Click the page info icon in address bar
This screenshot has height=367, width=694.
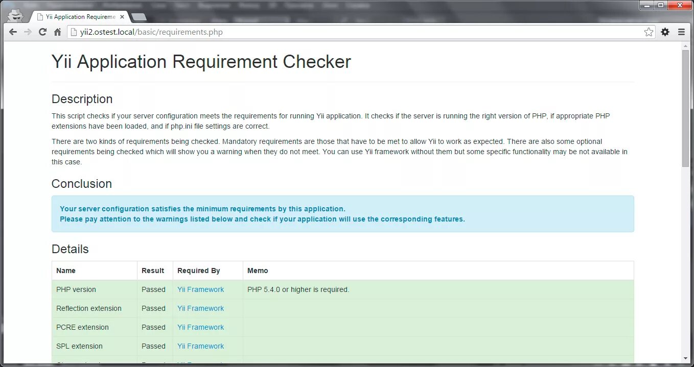pos(74,32)
